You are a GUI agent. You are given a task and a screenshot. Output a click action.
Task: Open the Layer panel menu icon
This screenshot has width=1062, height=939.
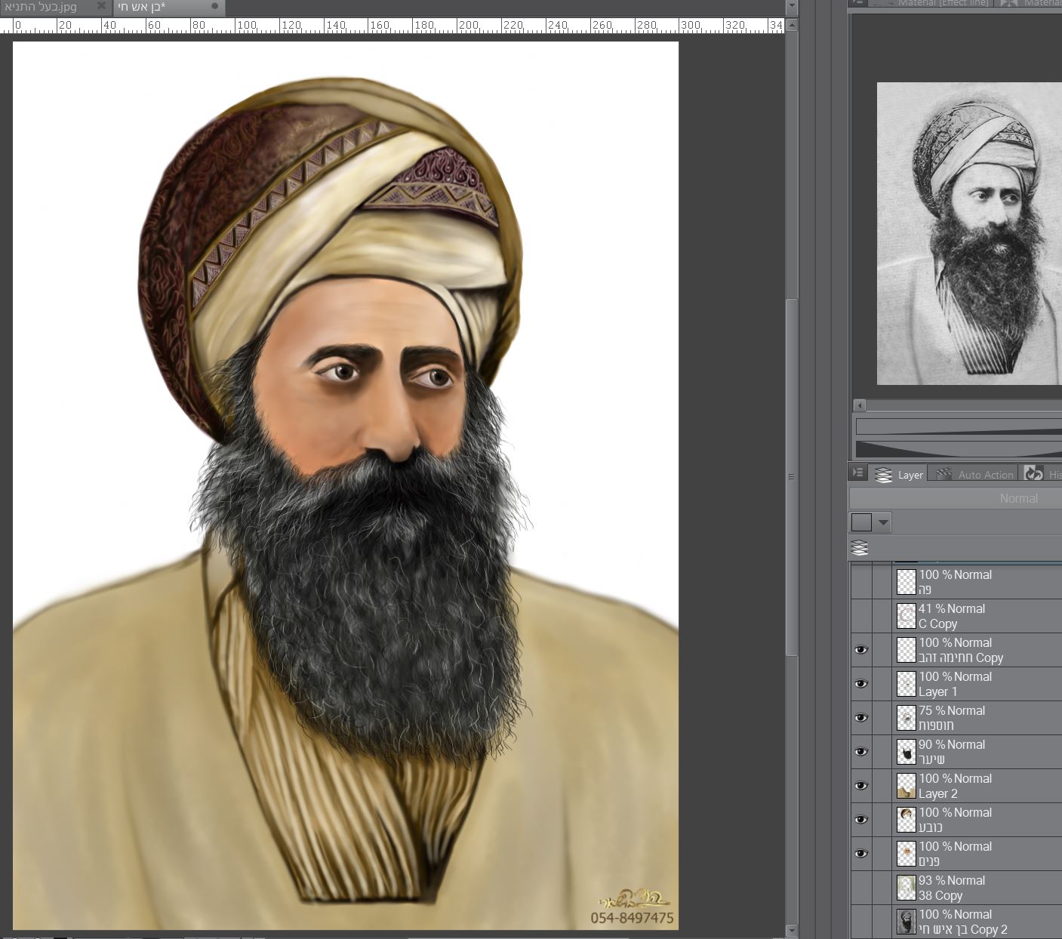coord(858,473)
